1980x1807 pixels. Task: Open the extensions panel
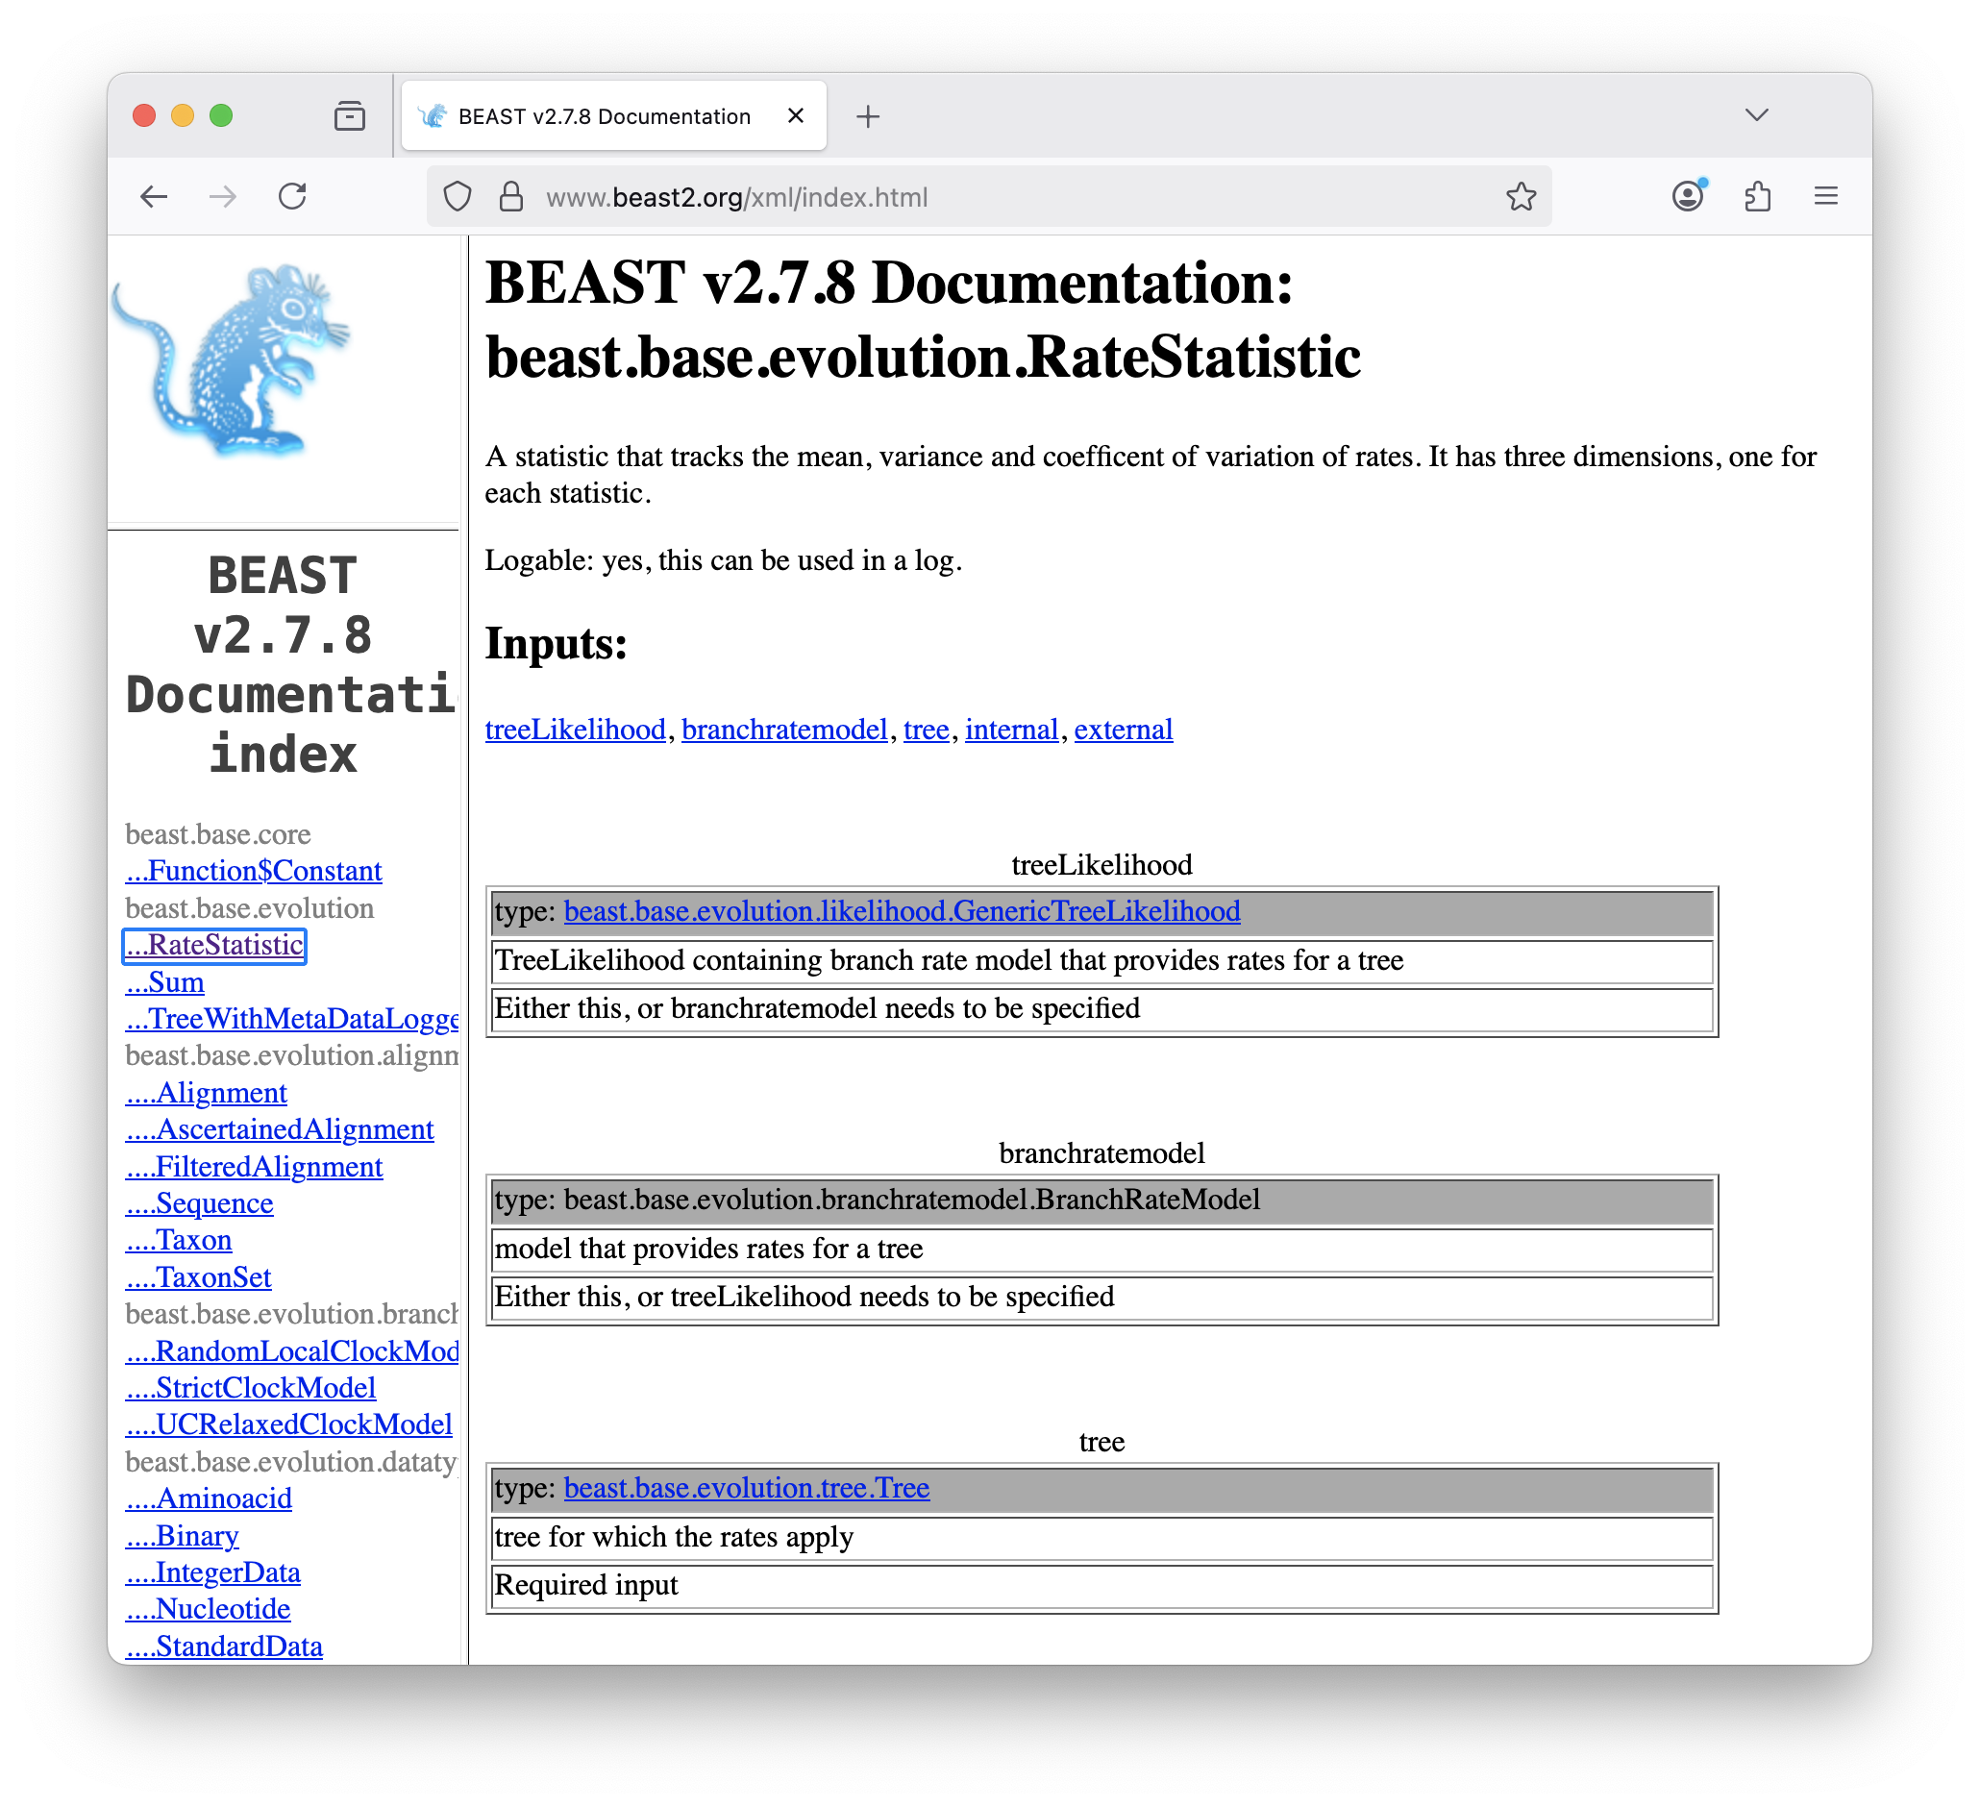(1758, 197)
